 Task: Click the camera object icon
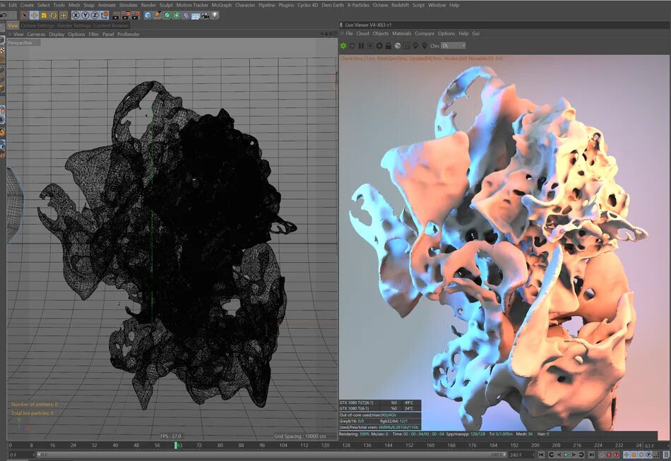coord(206,15)
